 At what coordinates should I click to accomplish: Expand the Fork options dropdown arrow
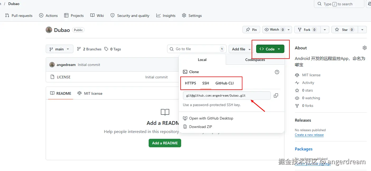pyautogui.click(x=325, y=30)
